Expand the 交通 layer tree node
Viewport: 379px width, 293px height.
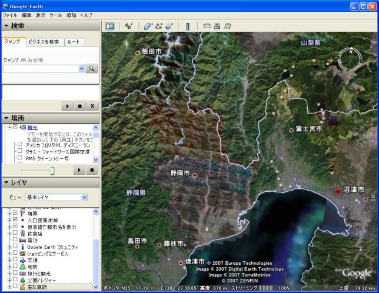click(x=9, y=261)
